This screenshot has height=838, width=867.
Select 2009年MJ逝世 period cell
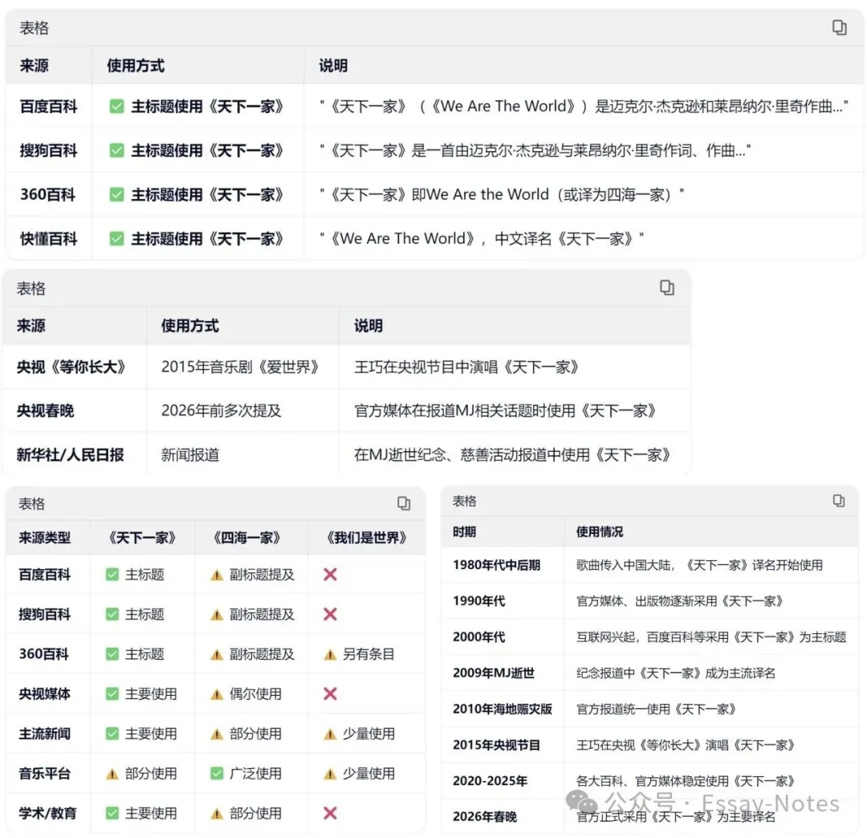pos(494,673)
